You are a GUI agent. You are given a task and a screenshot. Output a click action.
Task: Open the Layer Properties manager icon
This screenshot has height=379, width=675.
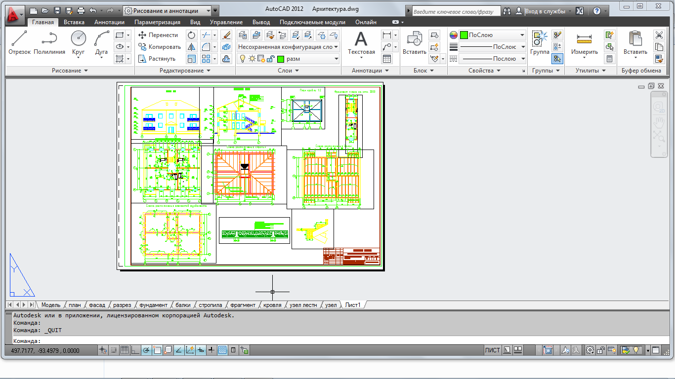pyautogui.click(x=242, y=35)
